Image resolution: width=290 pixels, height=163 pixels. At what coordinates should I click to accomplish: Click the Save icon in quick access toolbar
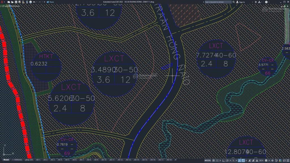click(x=16, y=2)
